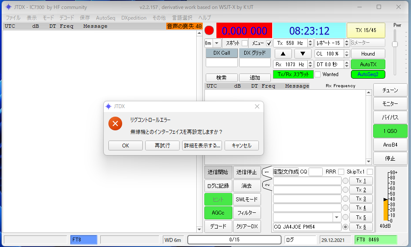This screenshot has height=247, width=411.
Task: Click the 1 QSO button
Action: click(390, 131)
